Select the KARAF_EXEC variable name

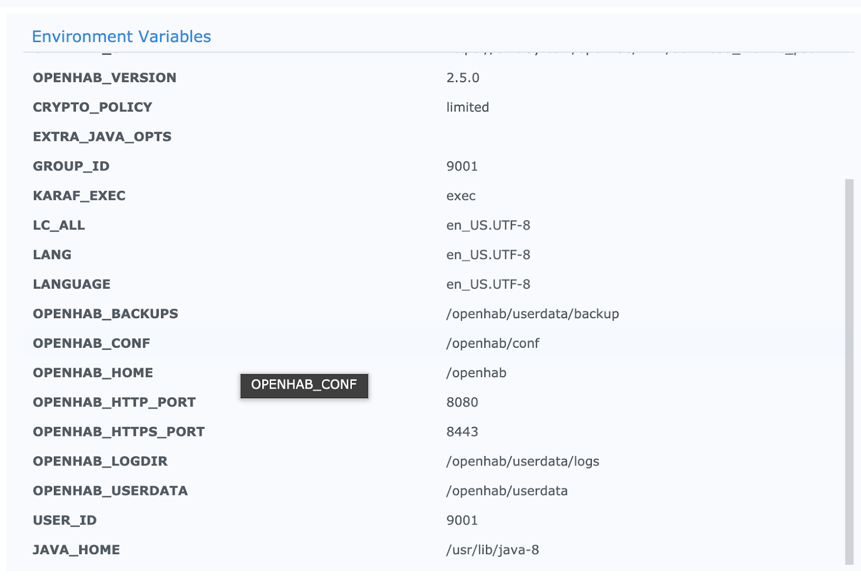coord(79,196)
